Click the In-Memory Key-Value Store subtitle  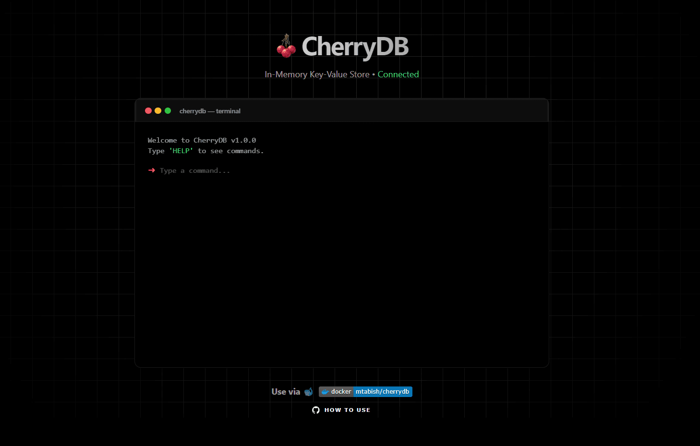[x=317, y=74]
